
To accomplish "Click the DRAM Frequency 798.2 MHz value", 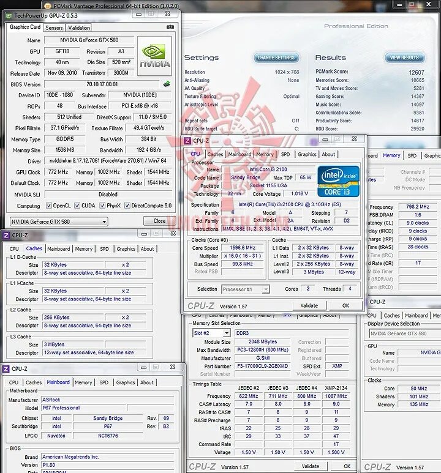I will point(418,207).
